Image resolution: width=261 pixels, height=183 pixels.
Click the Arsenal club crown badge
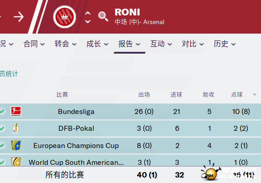[x=65, y=17]
